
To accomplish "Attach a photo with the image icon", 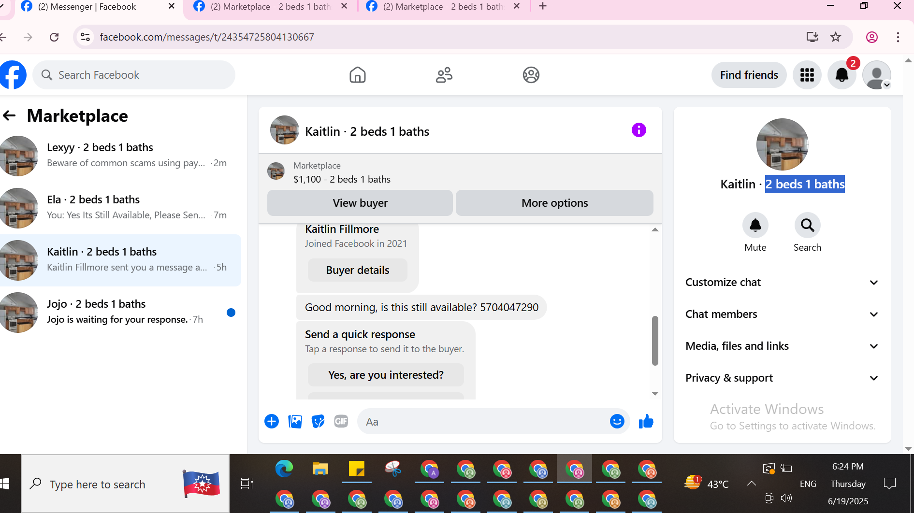I will pos(295,422).
